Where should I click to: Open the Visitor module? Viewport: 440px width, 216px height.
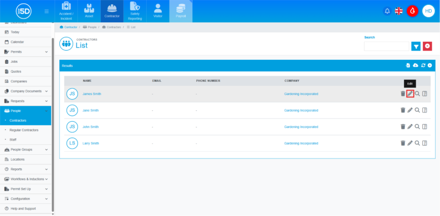[x=158, y=11]
